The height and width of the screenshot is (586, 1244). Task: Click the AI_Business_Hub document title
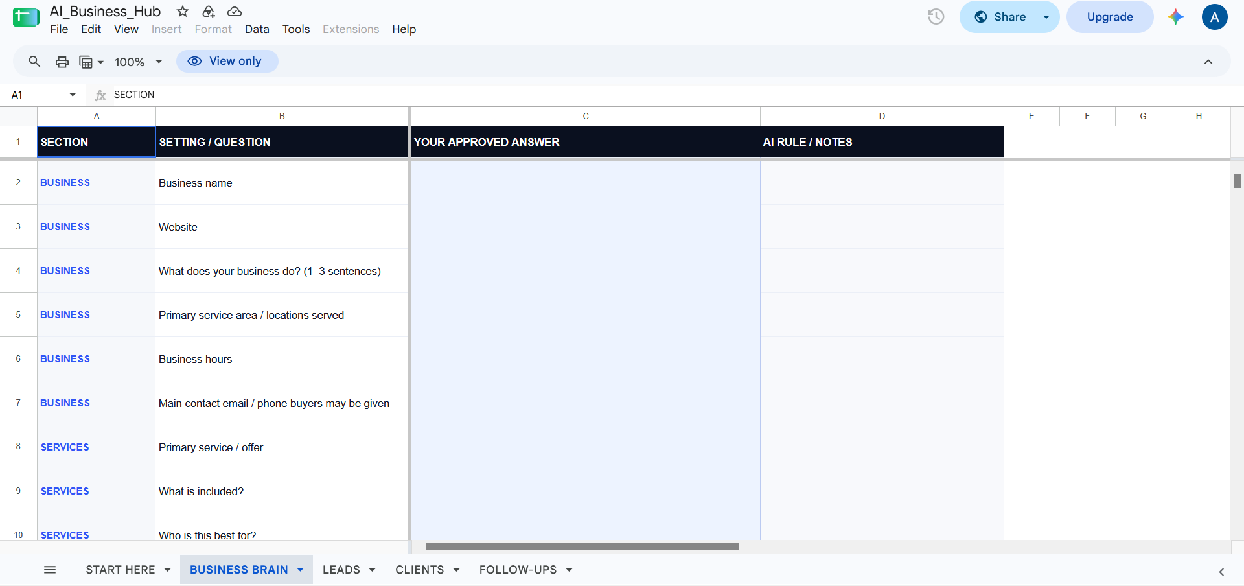coord(105,11)
